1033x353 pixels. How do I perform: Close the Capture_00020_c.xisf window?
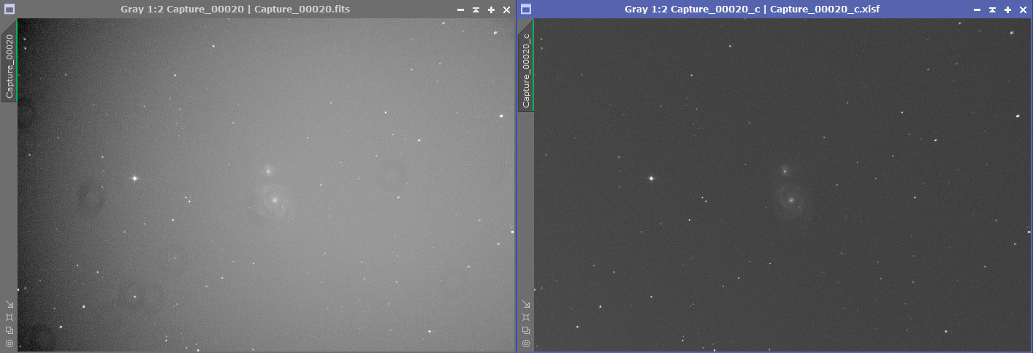(1023, 10)
